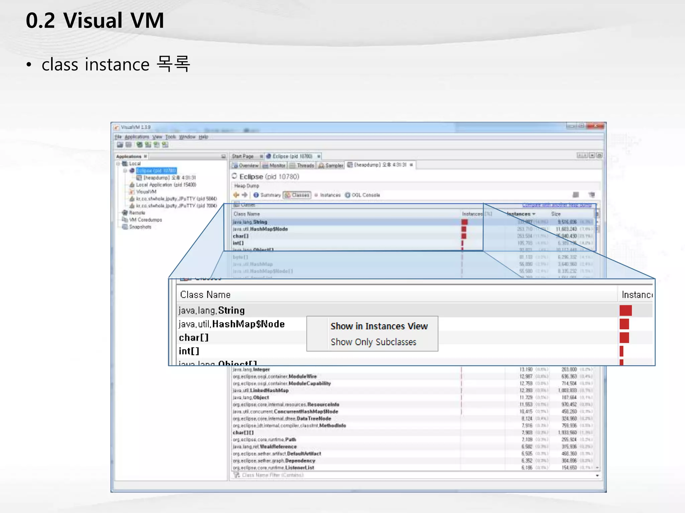685x513 pixels.
Task: Toggle the Classes view button
Action: tap(297, 195)
